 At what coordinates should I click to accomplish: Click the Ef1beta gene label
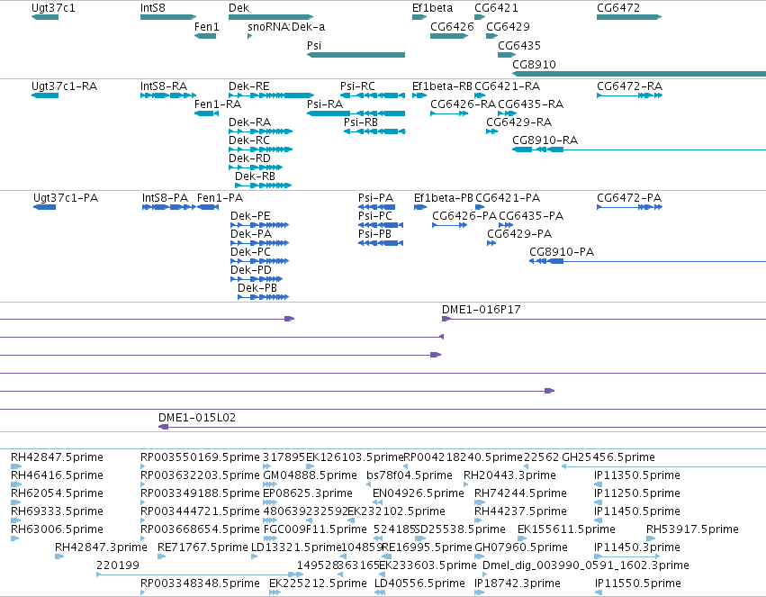tap(432, 8)
